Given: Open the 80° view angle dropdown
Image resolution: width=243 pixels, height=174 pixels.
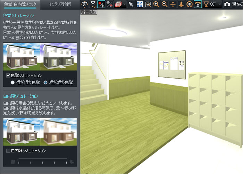Looking at the screenshot, I should 219,5.
